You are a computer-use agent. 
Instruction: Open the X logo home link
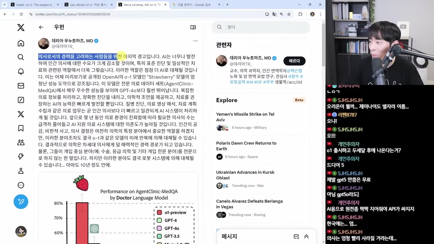(21, 27)
